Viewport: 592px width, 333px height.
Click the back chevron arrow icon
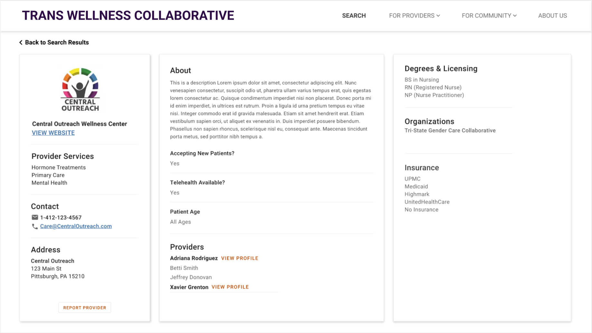click(x=21, y=42)
